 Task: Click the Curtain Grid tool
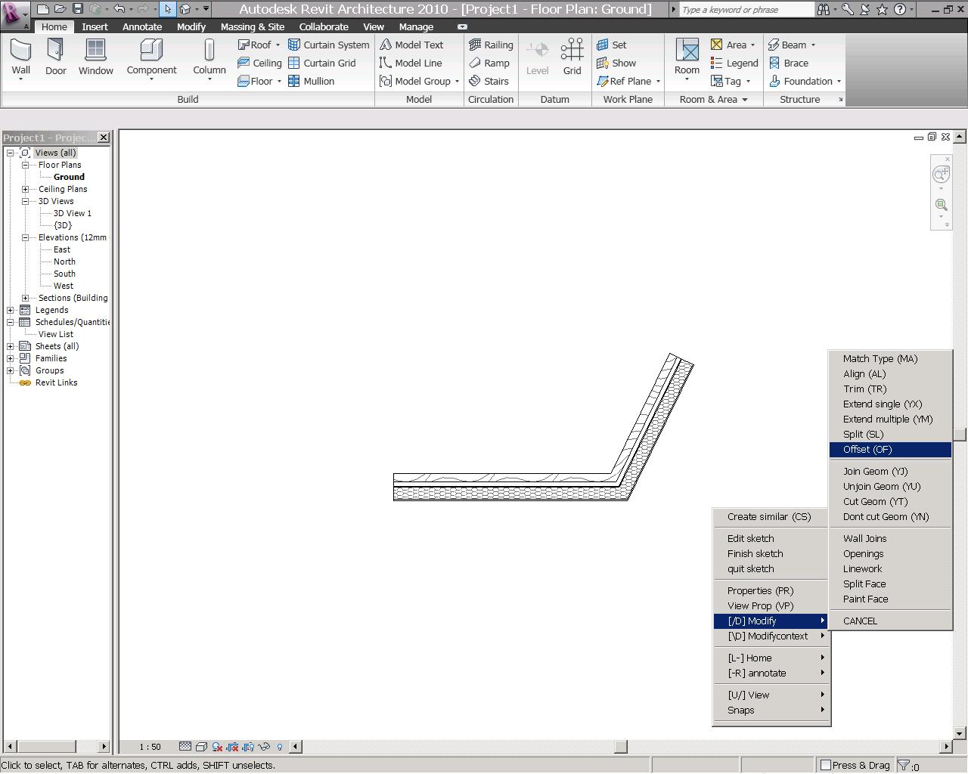(322, 63)
